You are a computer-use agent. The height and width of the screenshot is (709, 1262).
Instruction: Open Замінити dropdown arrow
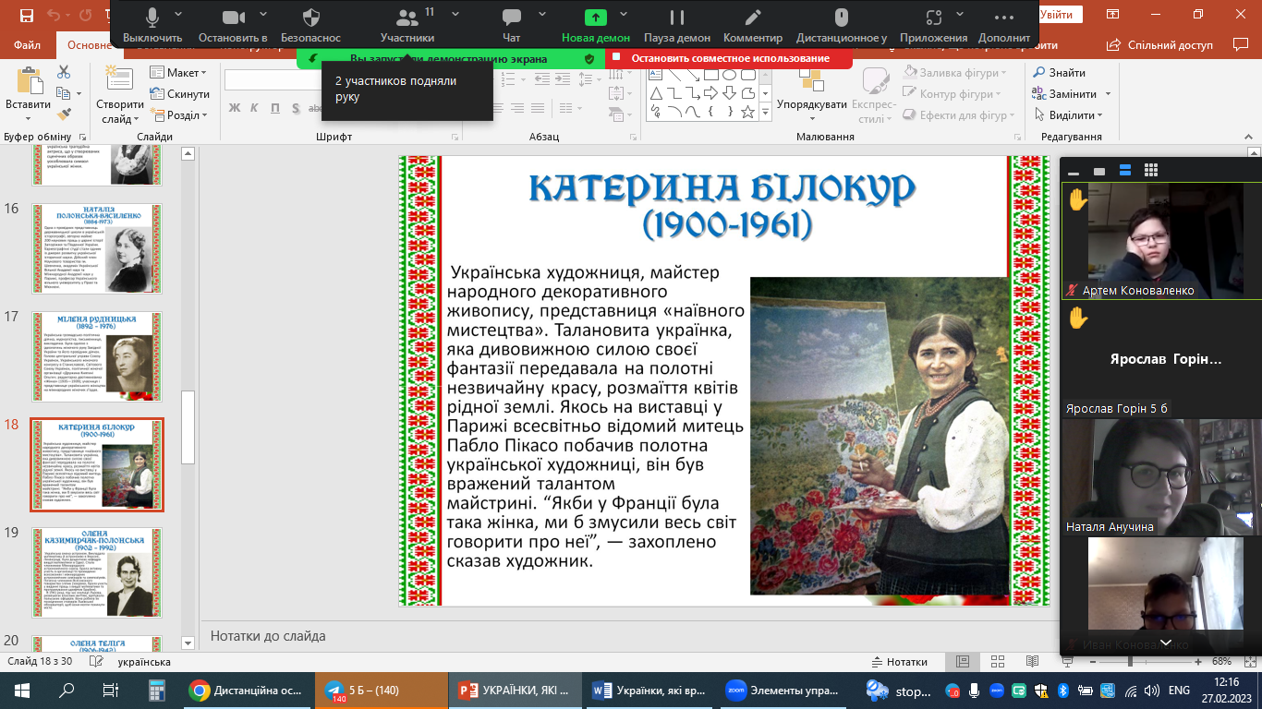tap(1108, 94)
